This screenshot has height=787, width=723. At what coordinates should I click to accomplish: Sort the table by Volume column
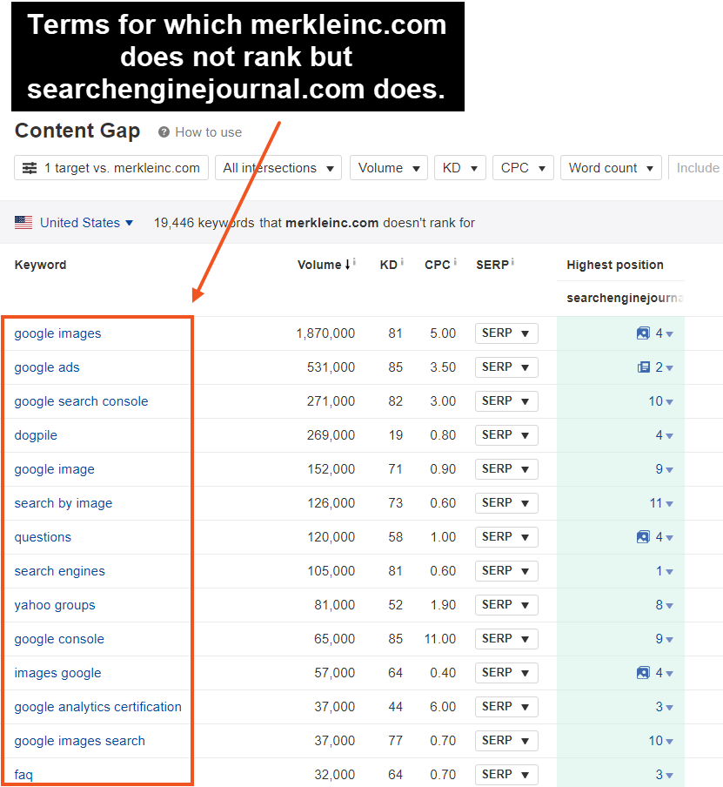pos(320,265)
